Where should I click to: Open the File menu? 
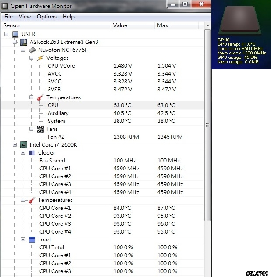pos(8,17)
